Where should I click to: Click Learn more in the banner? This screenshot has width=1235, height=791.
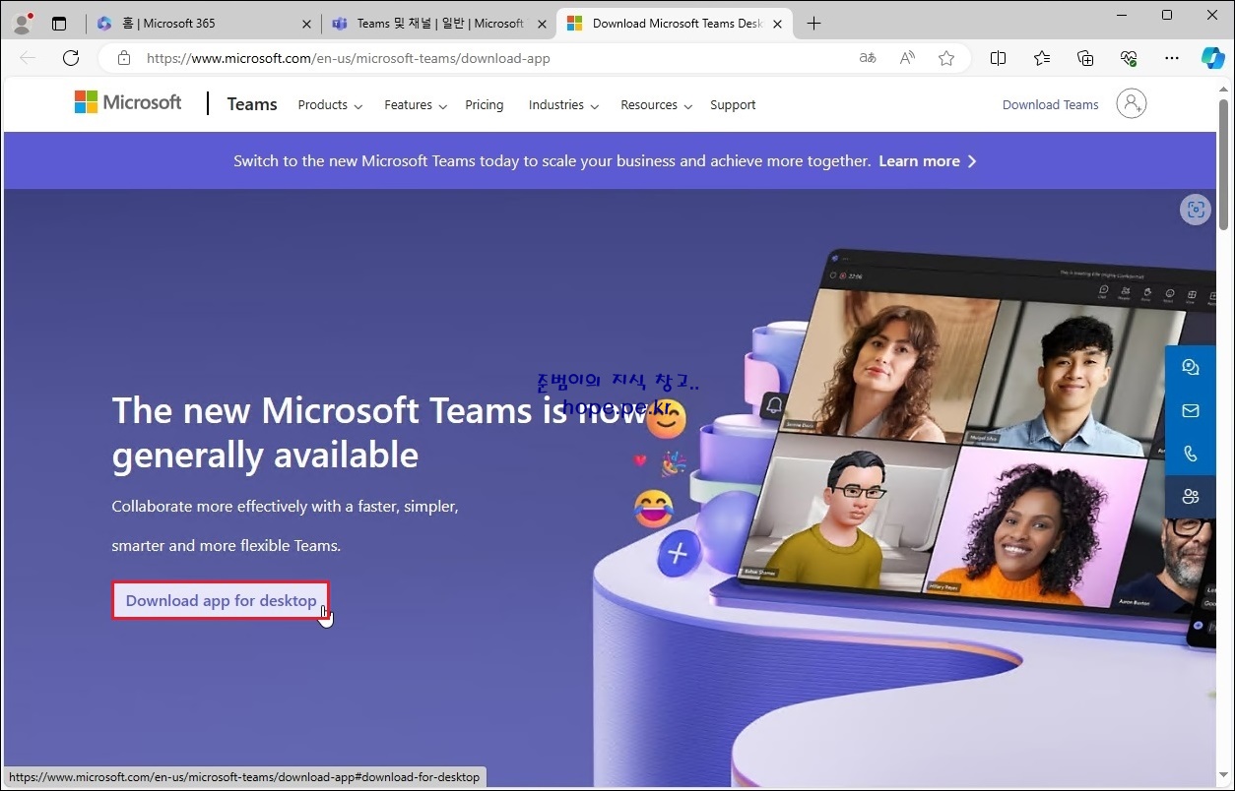(928, 161)
